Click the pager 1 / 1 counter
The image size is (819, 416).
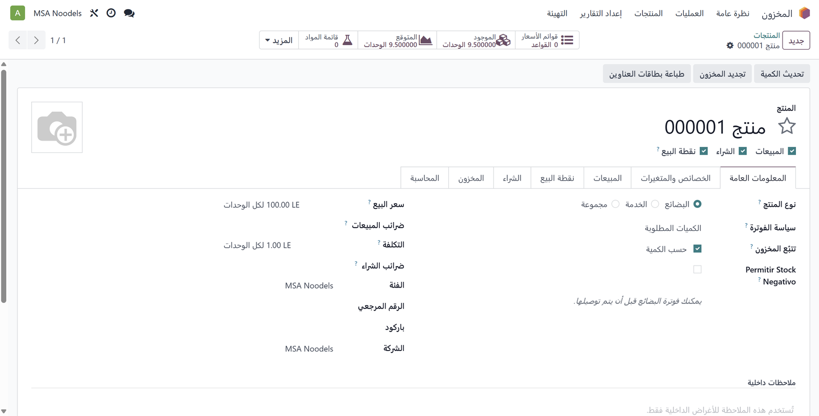point(58,40)
